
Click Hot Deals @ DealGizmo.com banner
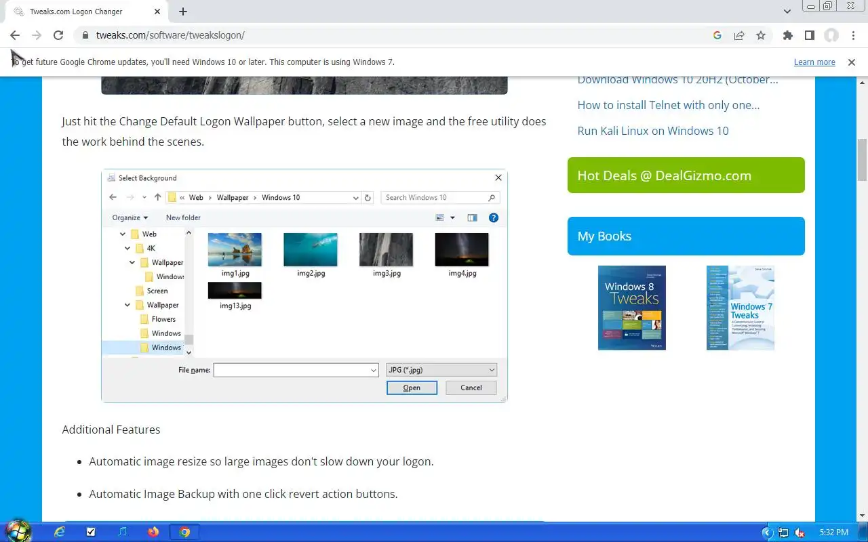tap(686, 175)
